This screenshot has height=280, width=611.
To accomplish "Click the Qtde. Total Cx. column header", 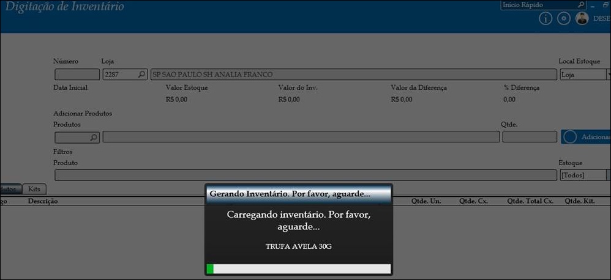I will point(530,201).
